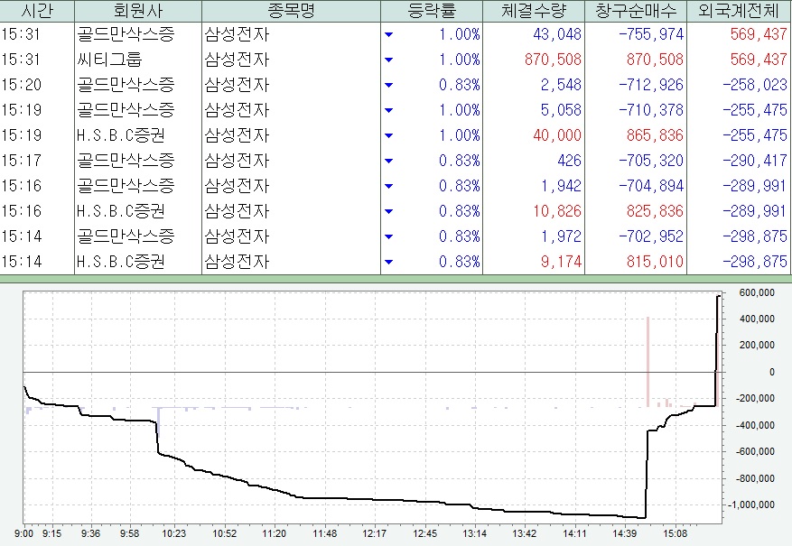
Task: Select foreign total -290,417 cell
Action: [755, 161]
